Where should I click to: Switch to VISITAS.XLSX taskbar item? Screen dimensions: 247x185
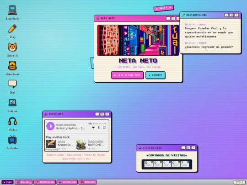point(67,182)
